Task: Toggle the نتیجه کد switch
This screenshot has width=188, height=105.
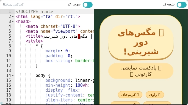Action: tap(182, 5)
